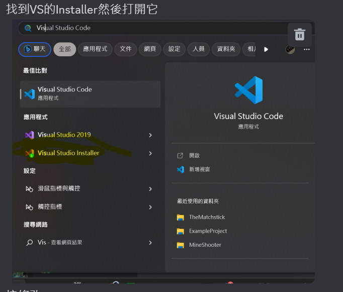Click the VS Code icon beside 新增視窗
The image size is (343, 292).
tap(181, 169)
